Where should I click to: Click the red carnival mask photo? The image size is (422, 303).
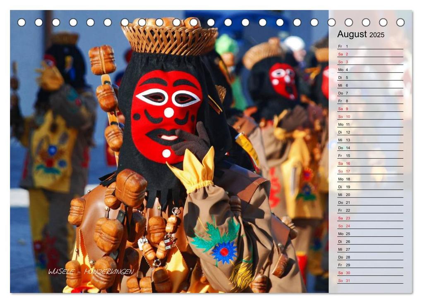[x=169, y=151]
